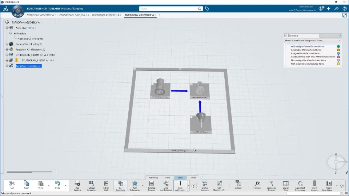This screenshot has width=349, height=196.
Task: Click the plus add icon in header
Action: click(329, 9)
